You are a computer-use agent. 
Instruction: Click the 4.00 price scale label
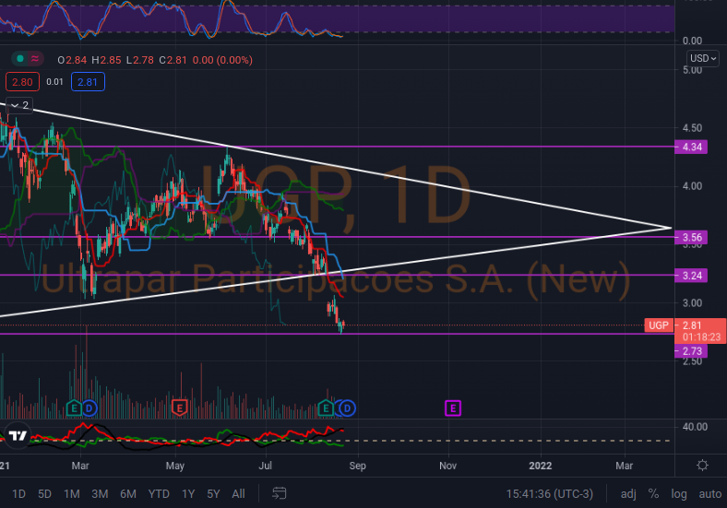point(692,186)
